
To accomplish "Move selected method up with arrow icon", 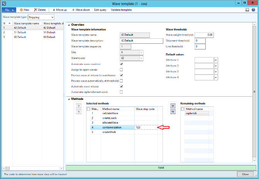I will pyautogui.click(x=78, y=106).
